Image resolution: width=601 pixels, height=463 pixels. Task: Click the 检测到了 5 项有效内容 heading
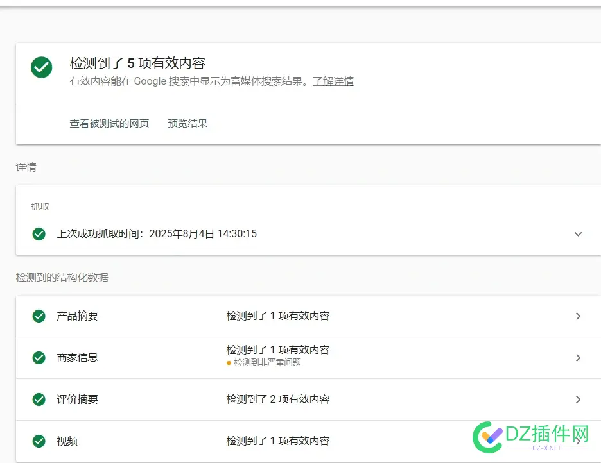pyautogui.click(x=137, y=63)
